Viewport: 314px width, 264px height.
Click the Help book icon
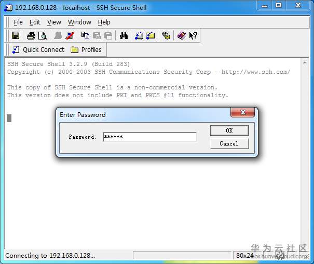coord(182,36)
